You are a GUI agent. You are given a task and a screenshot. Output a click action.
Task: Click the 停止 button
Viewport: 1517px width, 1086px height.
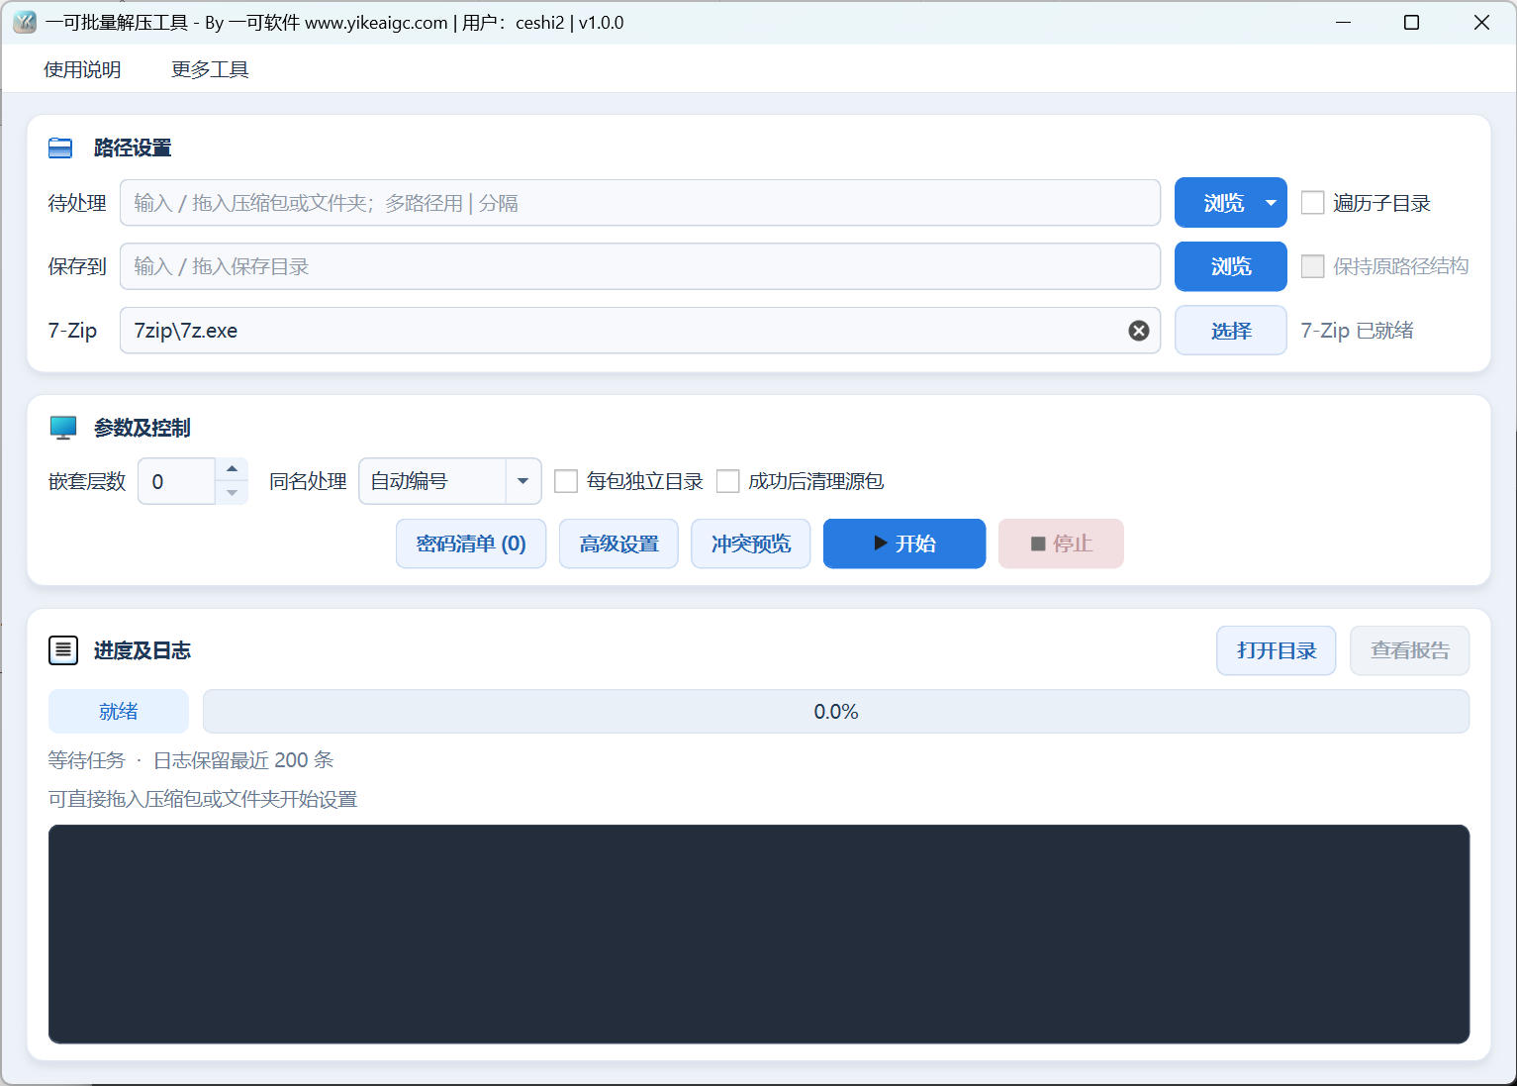pos(1061,543)
